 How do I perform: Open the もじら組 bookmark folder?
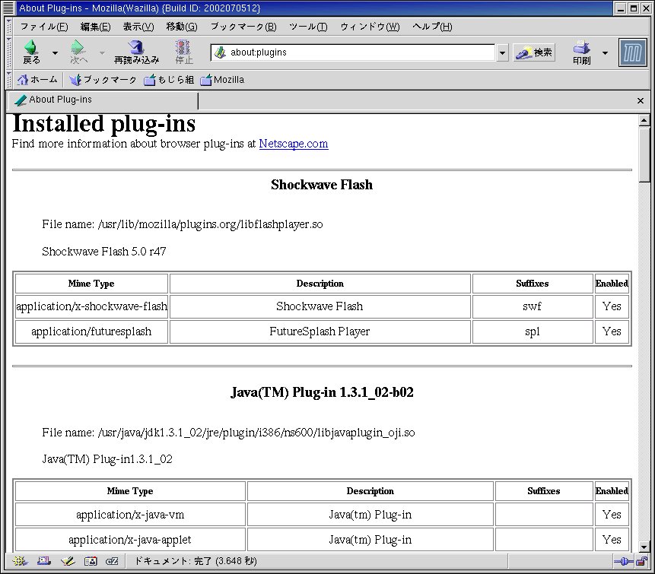click(169, 80)
